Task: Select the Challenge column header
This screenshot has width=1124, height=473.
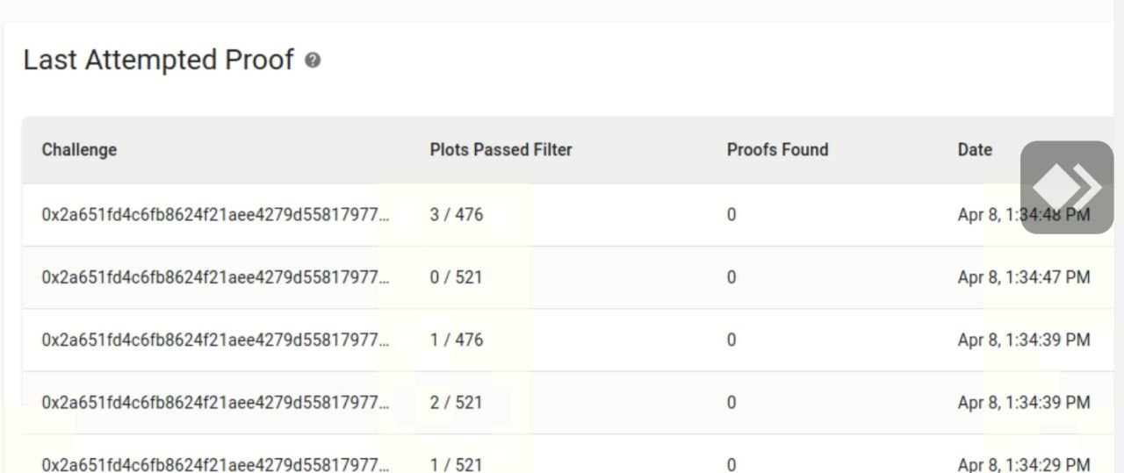Action: [79, 149]
